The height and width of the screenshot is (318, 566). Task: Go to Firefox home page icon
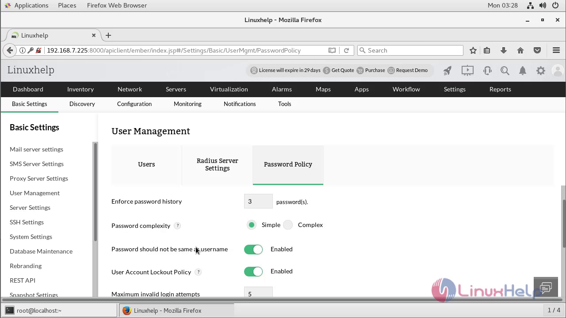click(x=520, y=50)
